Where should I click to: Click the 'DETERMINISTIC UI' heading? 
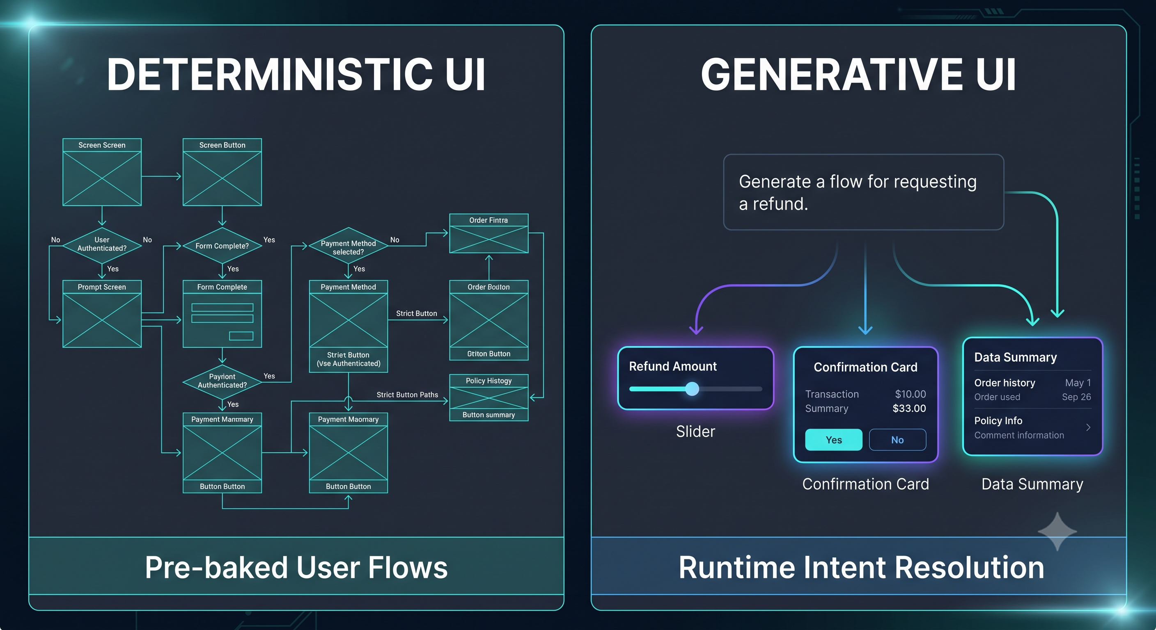coord(296,74)
